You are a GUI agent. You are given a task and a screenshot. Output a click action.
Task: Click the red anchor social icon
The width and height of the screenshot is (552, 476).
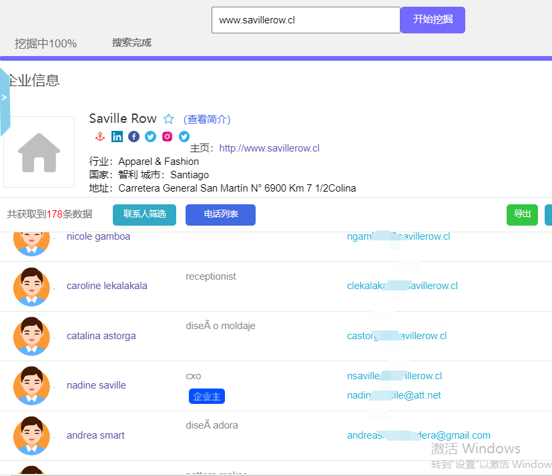pos(100,136)
